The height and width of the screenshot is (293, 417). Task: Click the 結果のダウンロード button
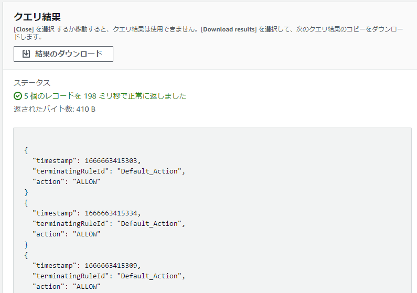63,54
